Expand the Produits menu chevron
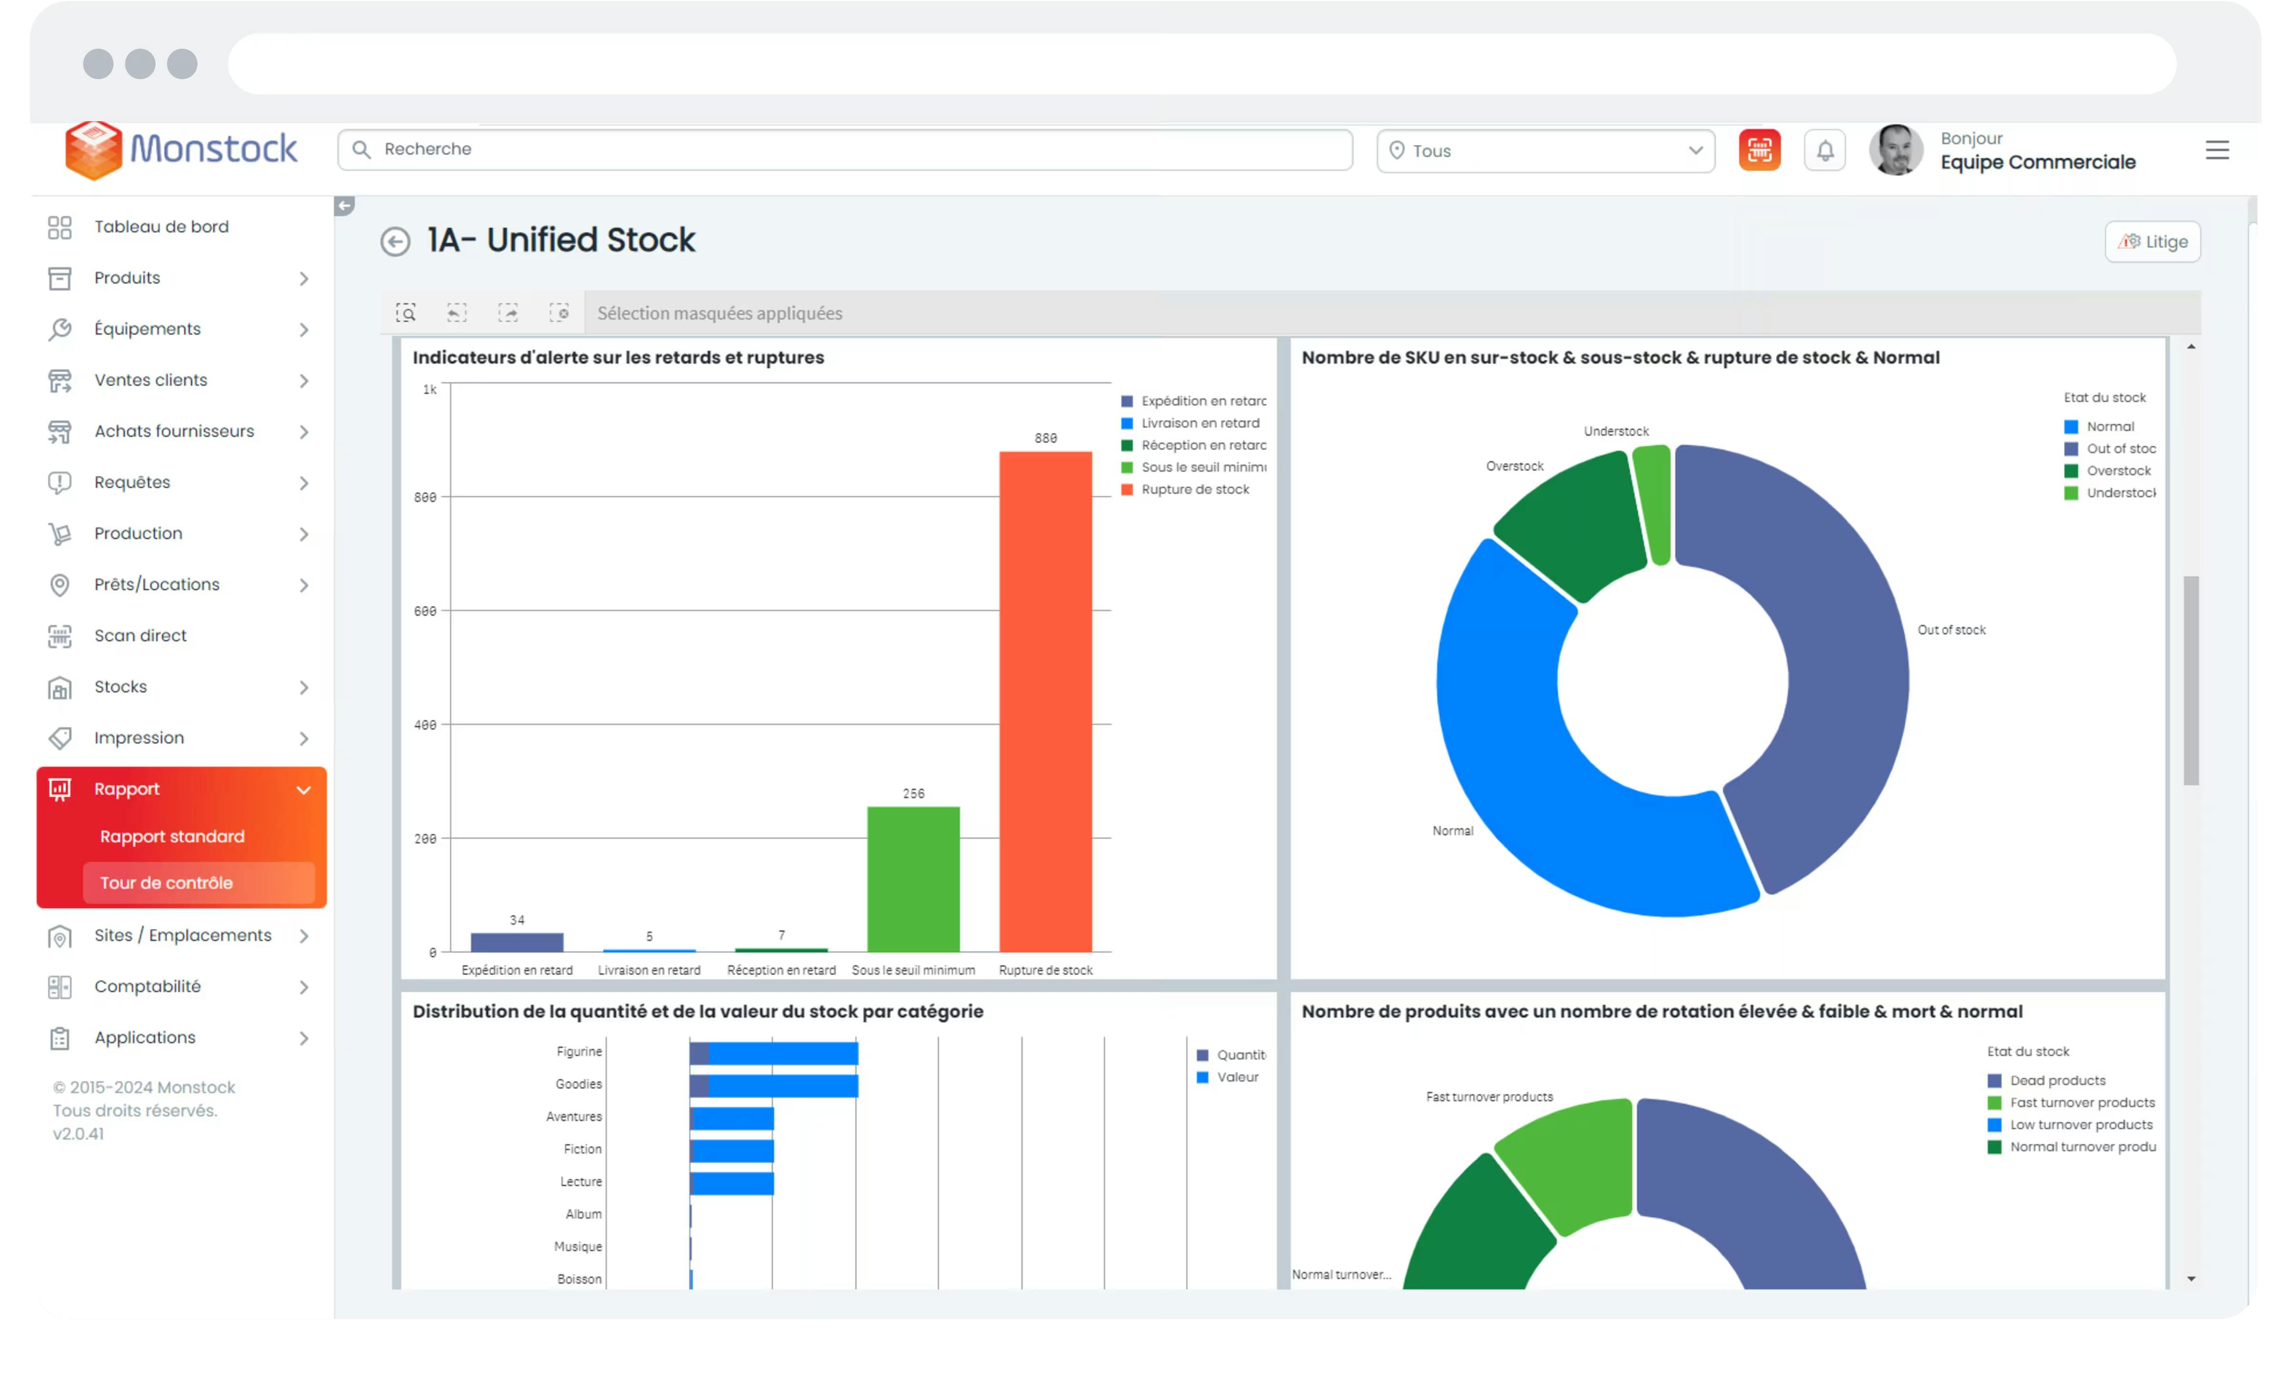The height and width of the screenshot is (1379, 2289). [304, 278]
